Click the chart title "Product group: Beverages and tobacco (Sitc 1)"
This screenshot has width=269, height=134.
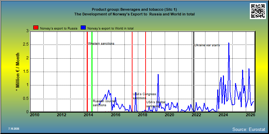click(x=134, y=10)
